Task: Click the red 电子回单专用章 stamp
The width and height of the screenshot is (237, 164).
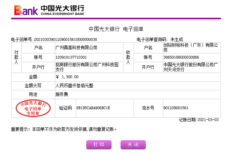Action: 33,108
